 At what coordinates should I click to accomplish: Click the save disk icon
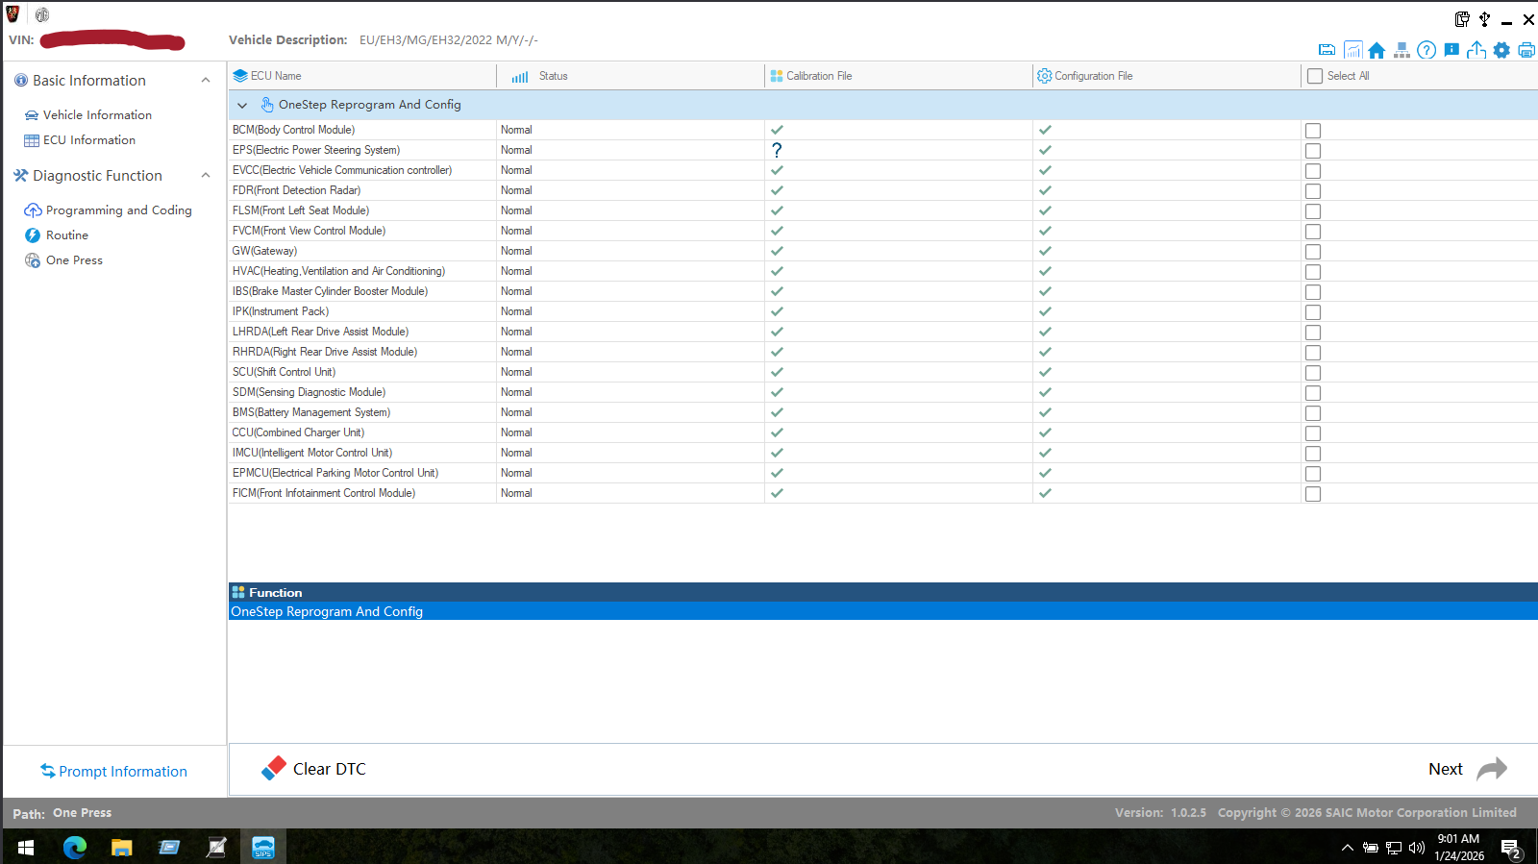tap(1327, 51)
